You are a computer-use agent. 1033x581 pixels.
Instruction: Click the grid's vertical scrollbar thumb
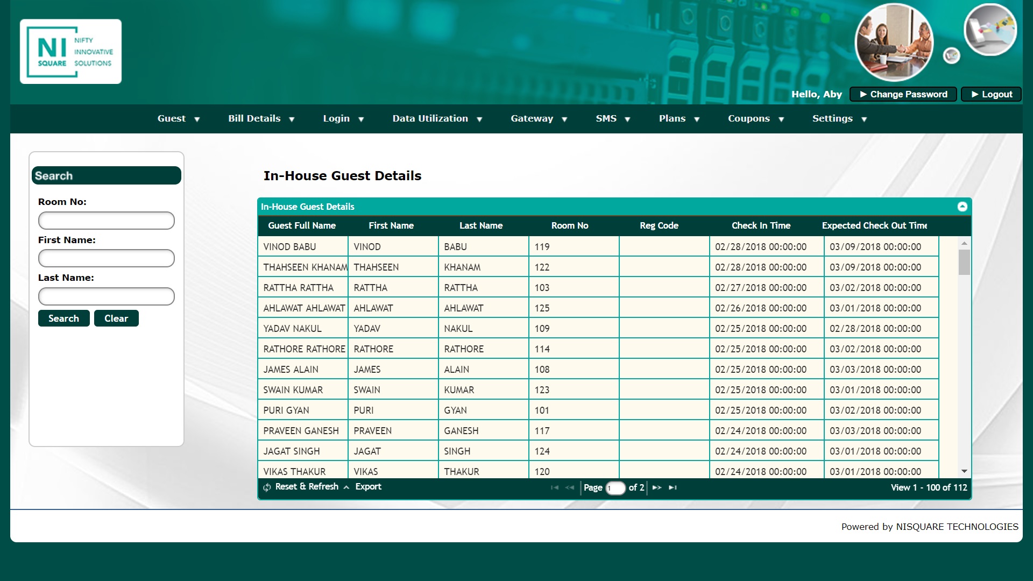coord(964,263)
